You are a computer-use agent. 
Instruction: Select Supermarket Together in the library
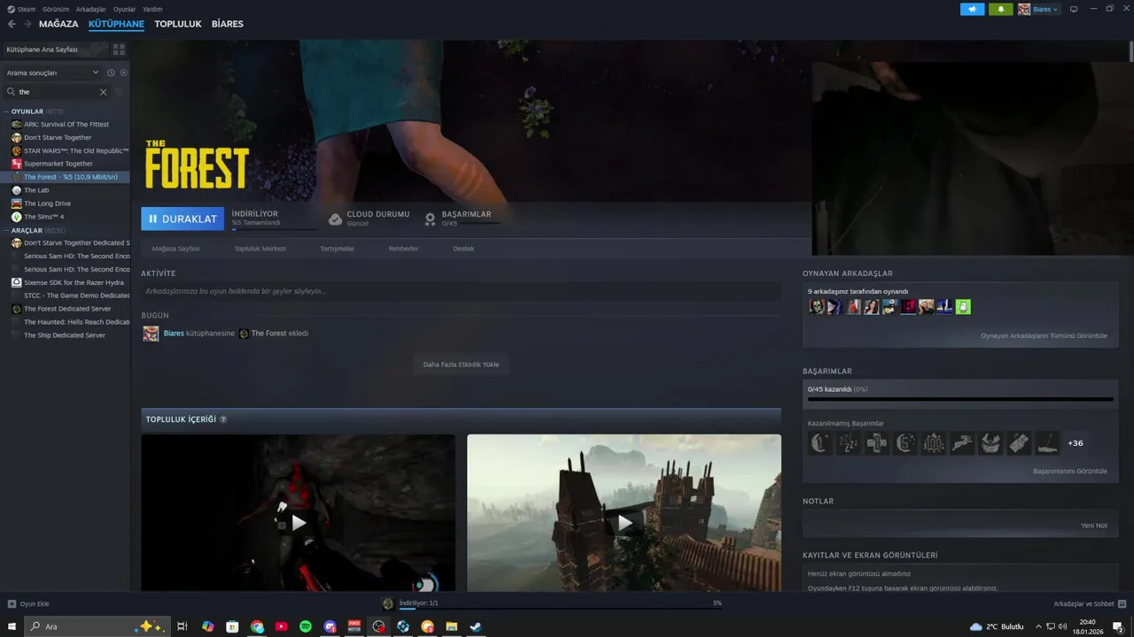[58, 164]
